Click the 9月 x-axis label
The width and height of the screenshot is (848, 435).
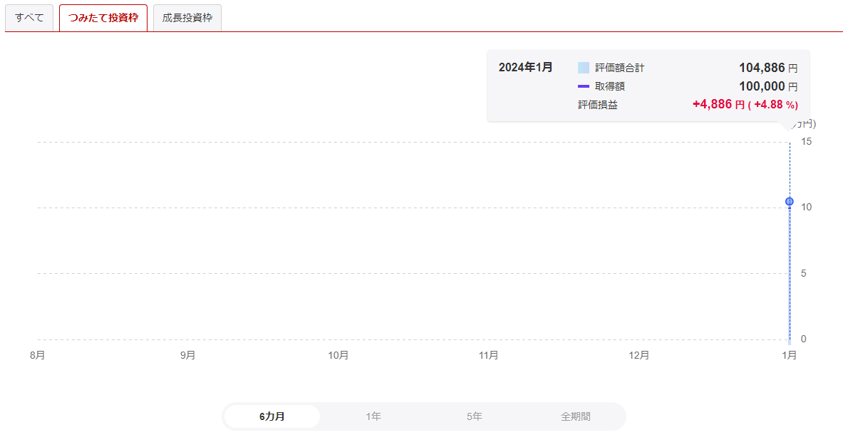point(188,355)
